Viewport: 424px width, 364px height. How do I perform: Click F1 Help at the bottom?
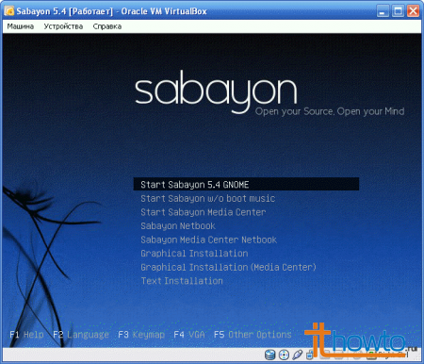pos(26,334)
